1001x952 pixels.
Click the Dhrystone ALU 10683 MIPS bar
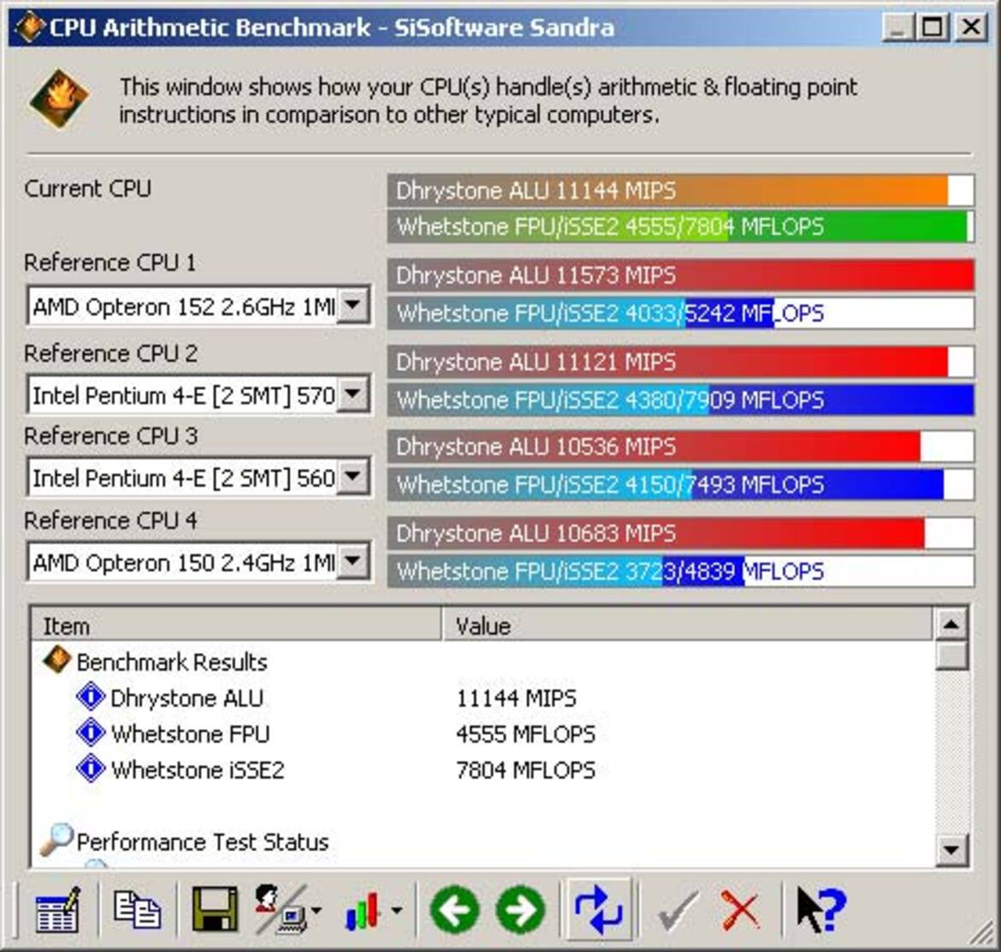tap(680, 533)
